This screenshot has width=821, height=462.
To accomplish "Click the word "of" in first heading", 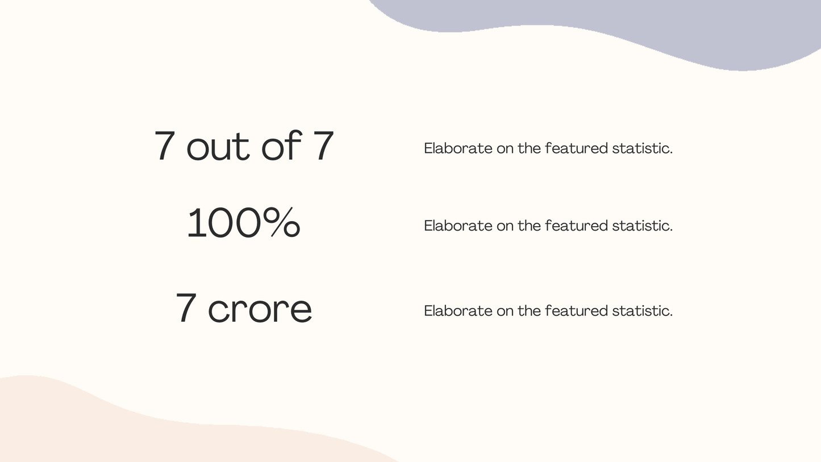I will 281,146.
